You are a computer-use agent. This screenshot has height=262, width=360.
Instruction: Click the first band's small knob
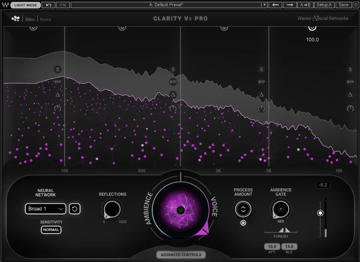point(58,108)
